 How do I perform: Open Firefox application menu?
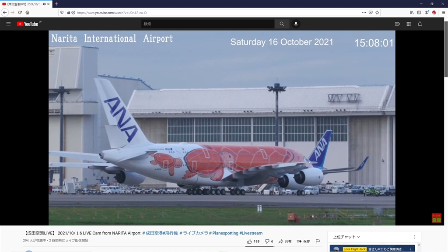click(444, 13)
